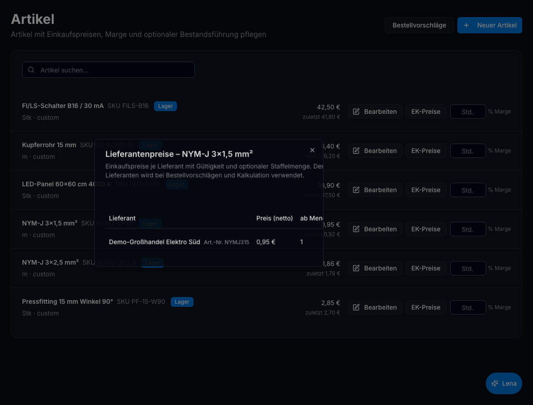Screen dimensions: 533x405
Task: Click the Preis (netto) column header
Action: click(x=274, y=218)
